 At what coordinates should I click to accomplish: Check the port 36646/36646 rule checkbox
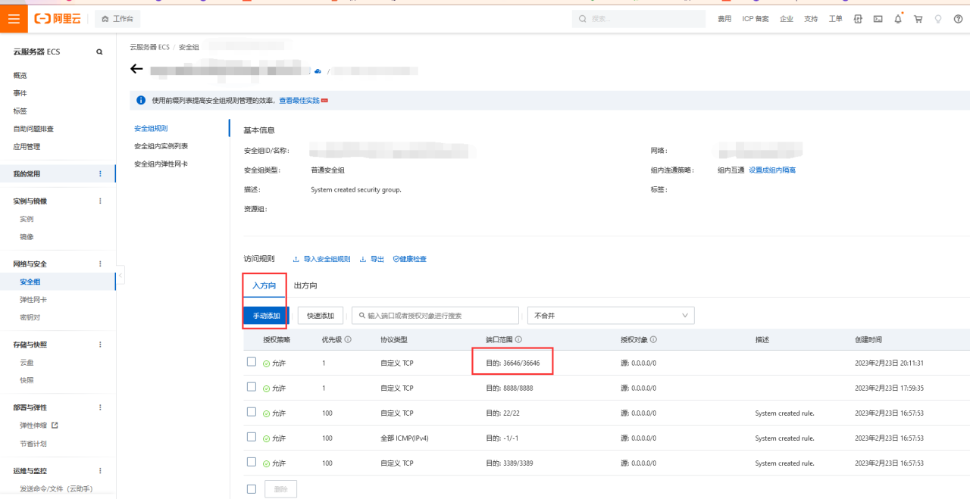coord(252,363)
